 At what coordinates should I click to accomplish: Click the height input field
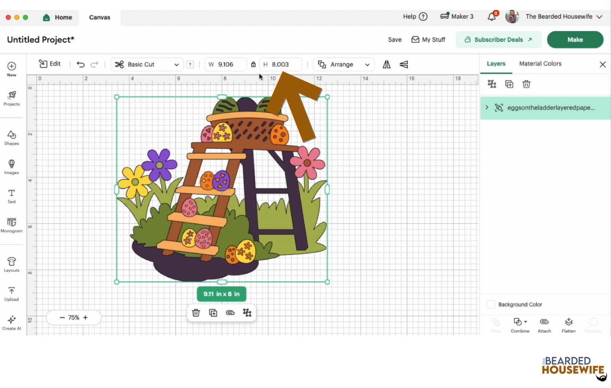coord(281,64)
